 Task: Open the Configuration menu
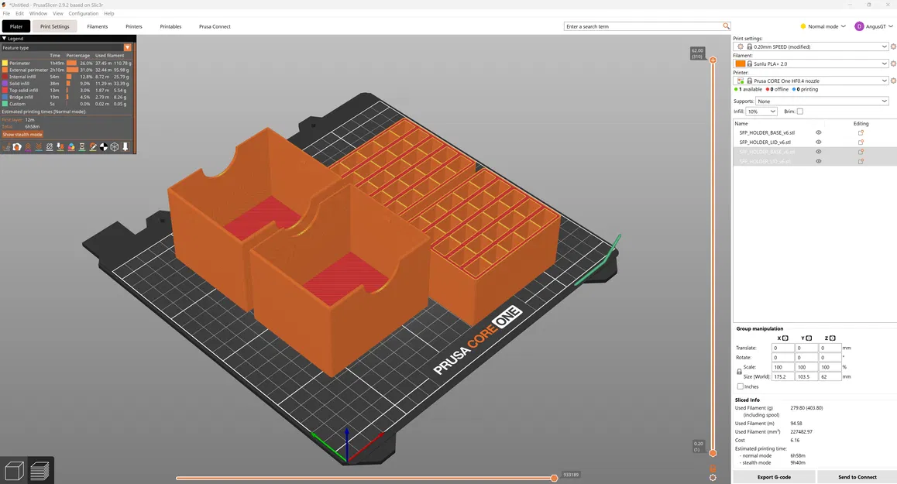[84, 13]
